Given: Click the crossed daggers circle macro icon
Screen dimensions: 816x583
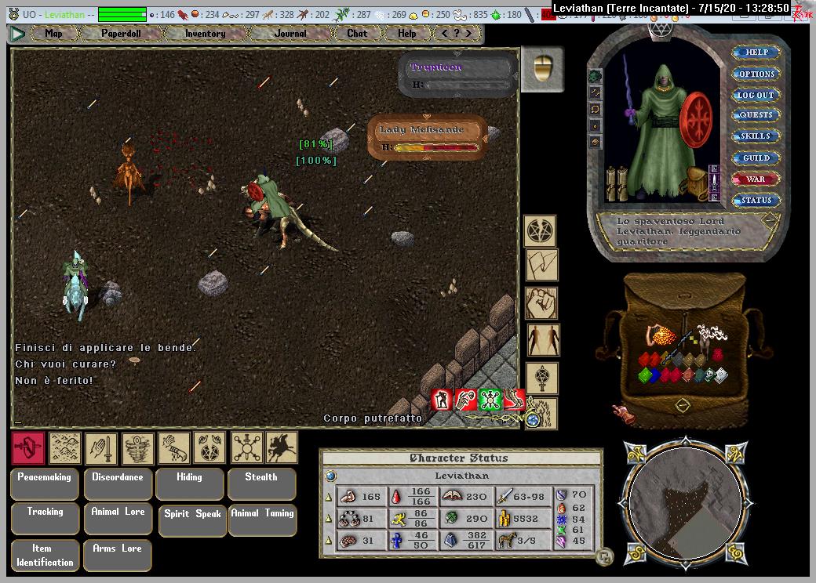Looking at the screenshot, I should pos(247,447).
